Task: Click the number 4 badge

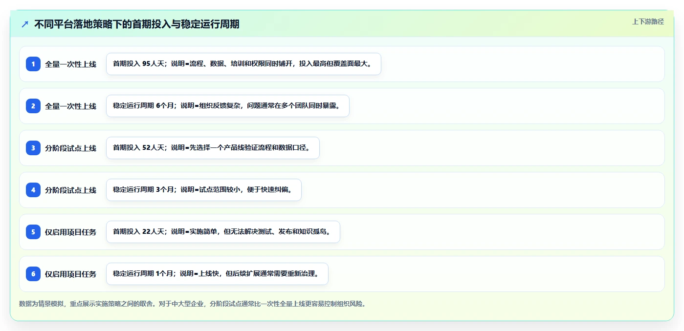Action: pos(33,190)
